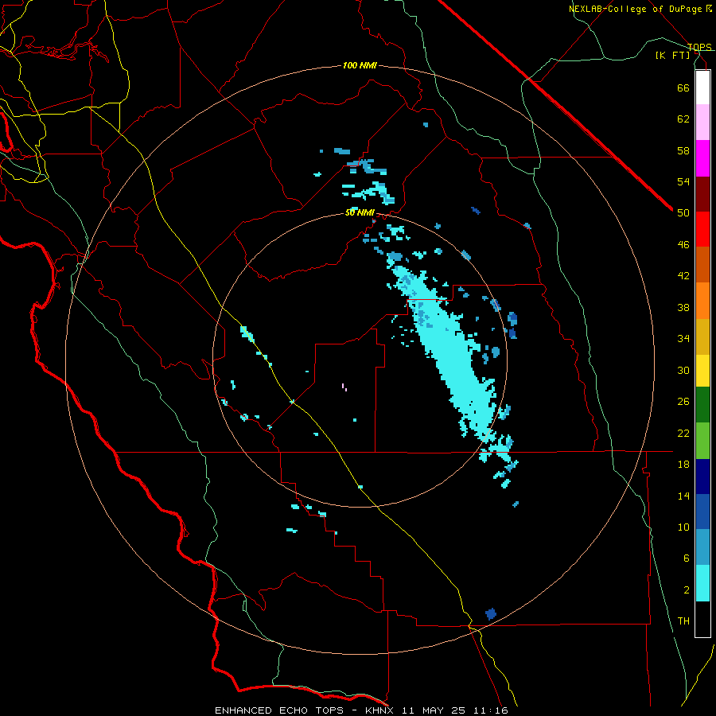Click the 50 legend value

tap(683, 213)
